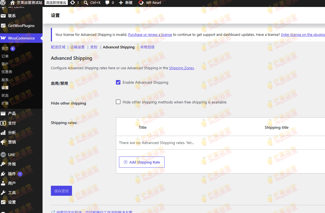Click the plus icon next to 新建
Image resolution: width=325 pixels, height=213 pixels.
pyautogui.click(x=121, y=3)
